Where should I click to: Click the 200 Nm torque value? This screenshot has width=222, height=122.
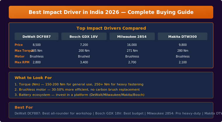point(84,51)
